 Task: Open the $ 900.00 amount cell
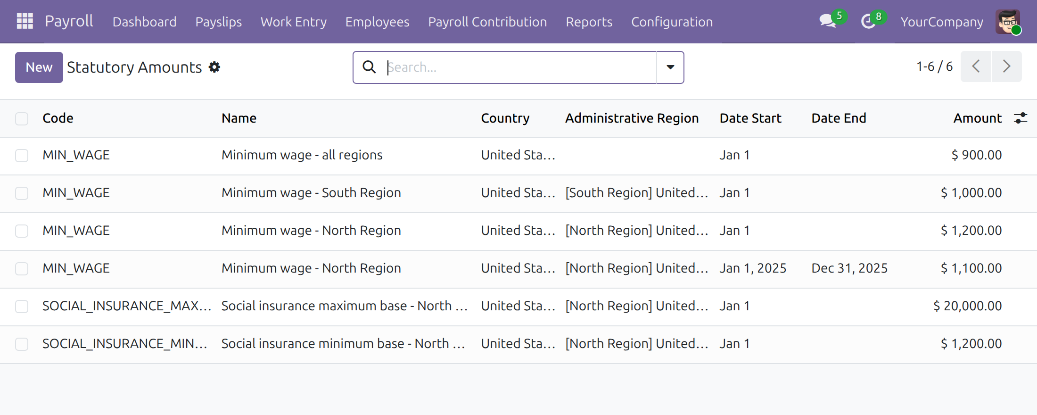[x=976, y=155]
